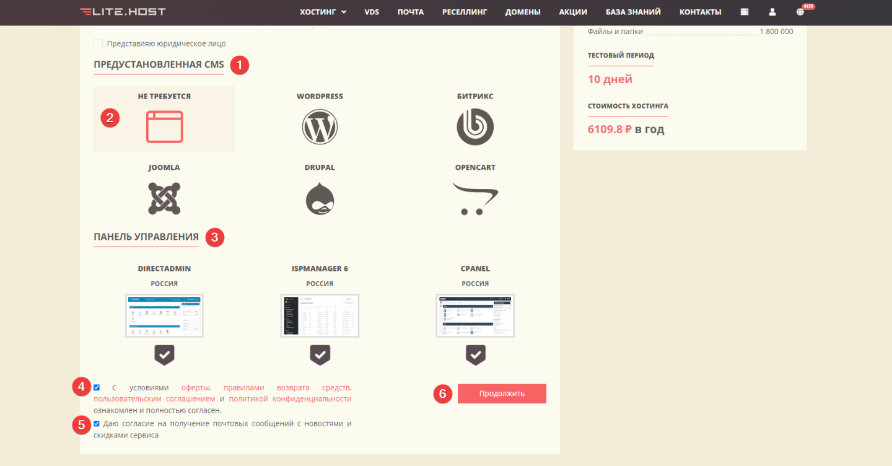The width and height of the screenshot is (892, 466).
Task: Click the left input field at top
Action: point(203,27)
